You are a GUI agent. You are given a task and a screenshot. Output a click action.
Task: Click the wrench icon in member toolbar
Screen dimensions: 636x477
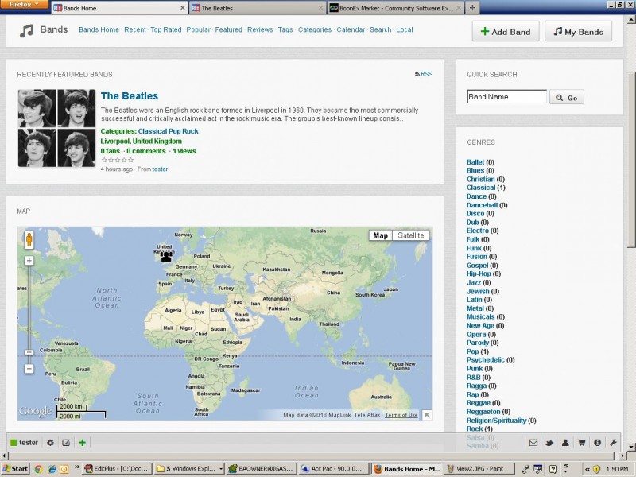click(613, 443)
